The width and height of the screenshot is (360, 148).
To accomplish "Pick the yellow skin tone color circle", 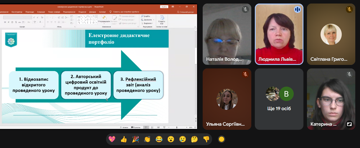I will point(222,139).
